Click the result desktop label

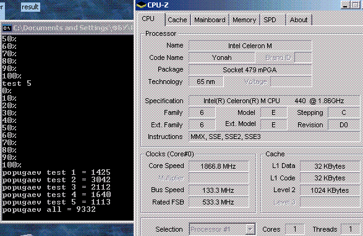[x=30, y=7]
